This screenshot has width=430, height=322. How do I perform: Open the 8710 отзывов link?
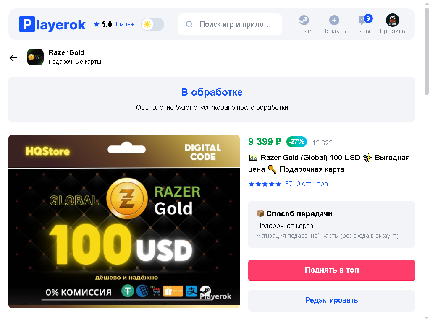pos(306,184)
